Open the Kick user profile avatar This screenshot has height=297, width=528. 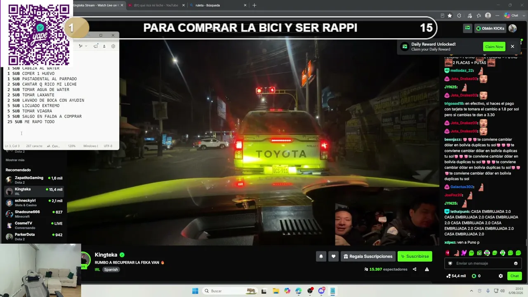pos(513,28)
